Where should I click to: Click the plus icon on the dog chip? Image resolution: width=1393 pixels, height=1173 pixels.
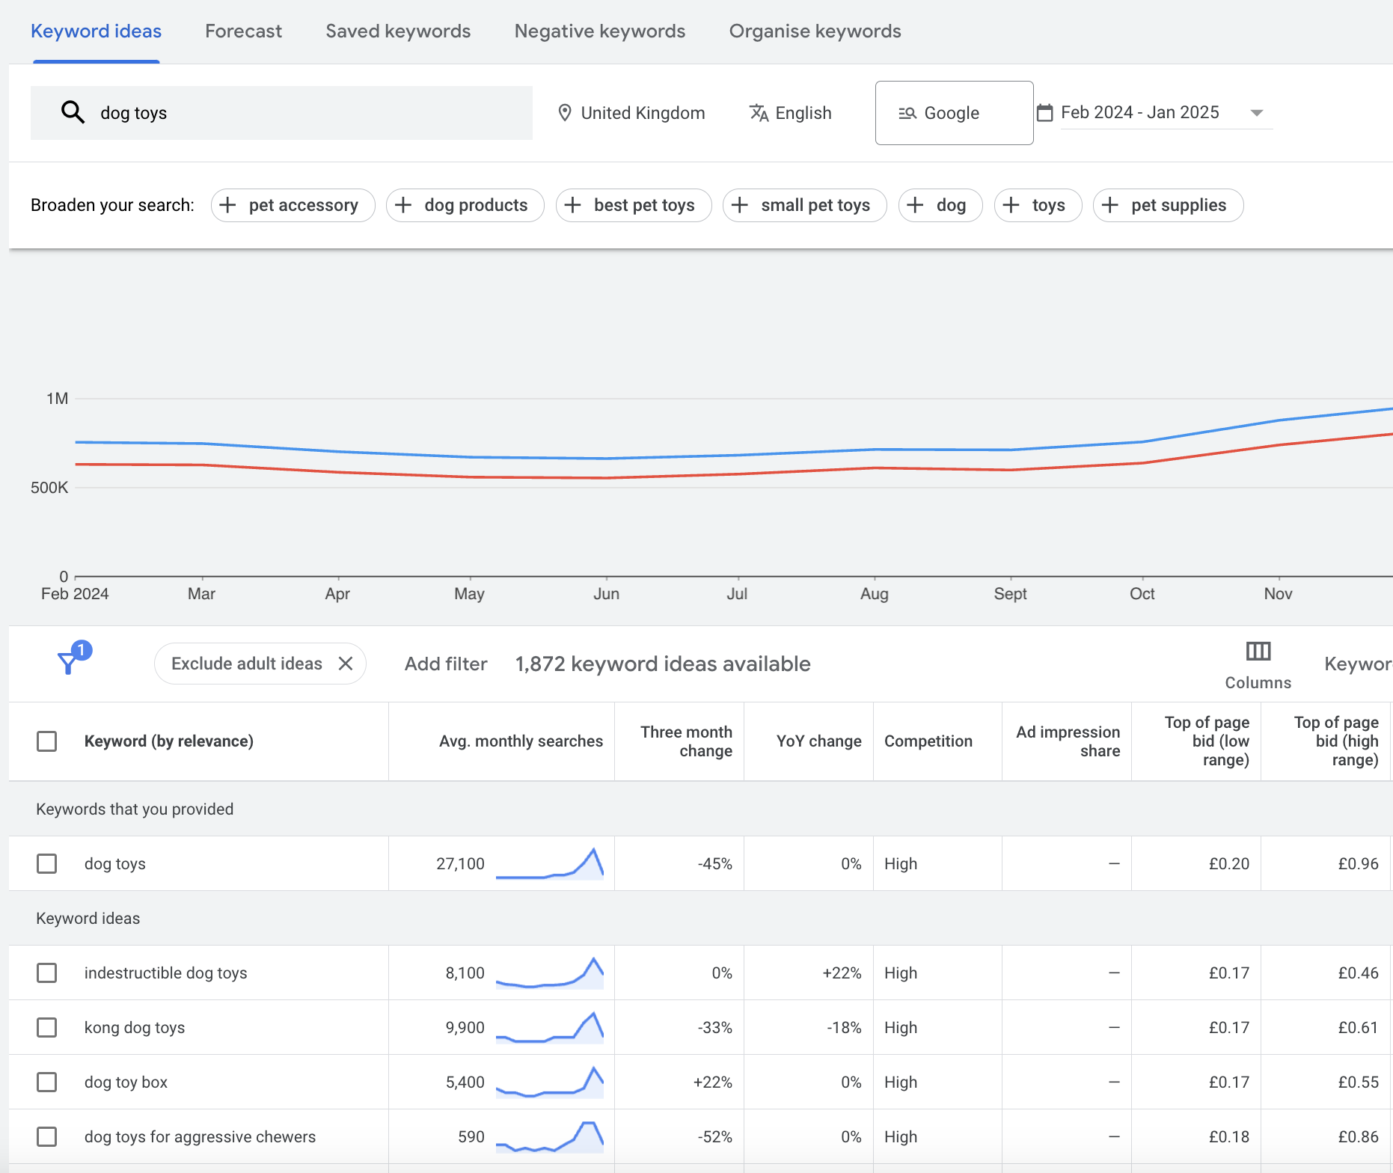(916, 204)
